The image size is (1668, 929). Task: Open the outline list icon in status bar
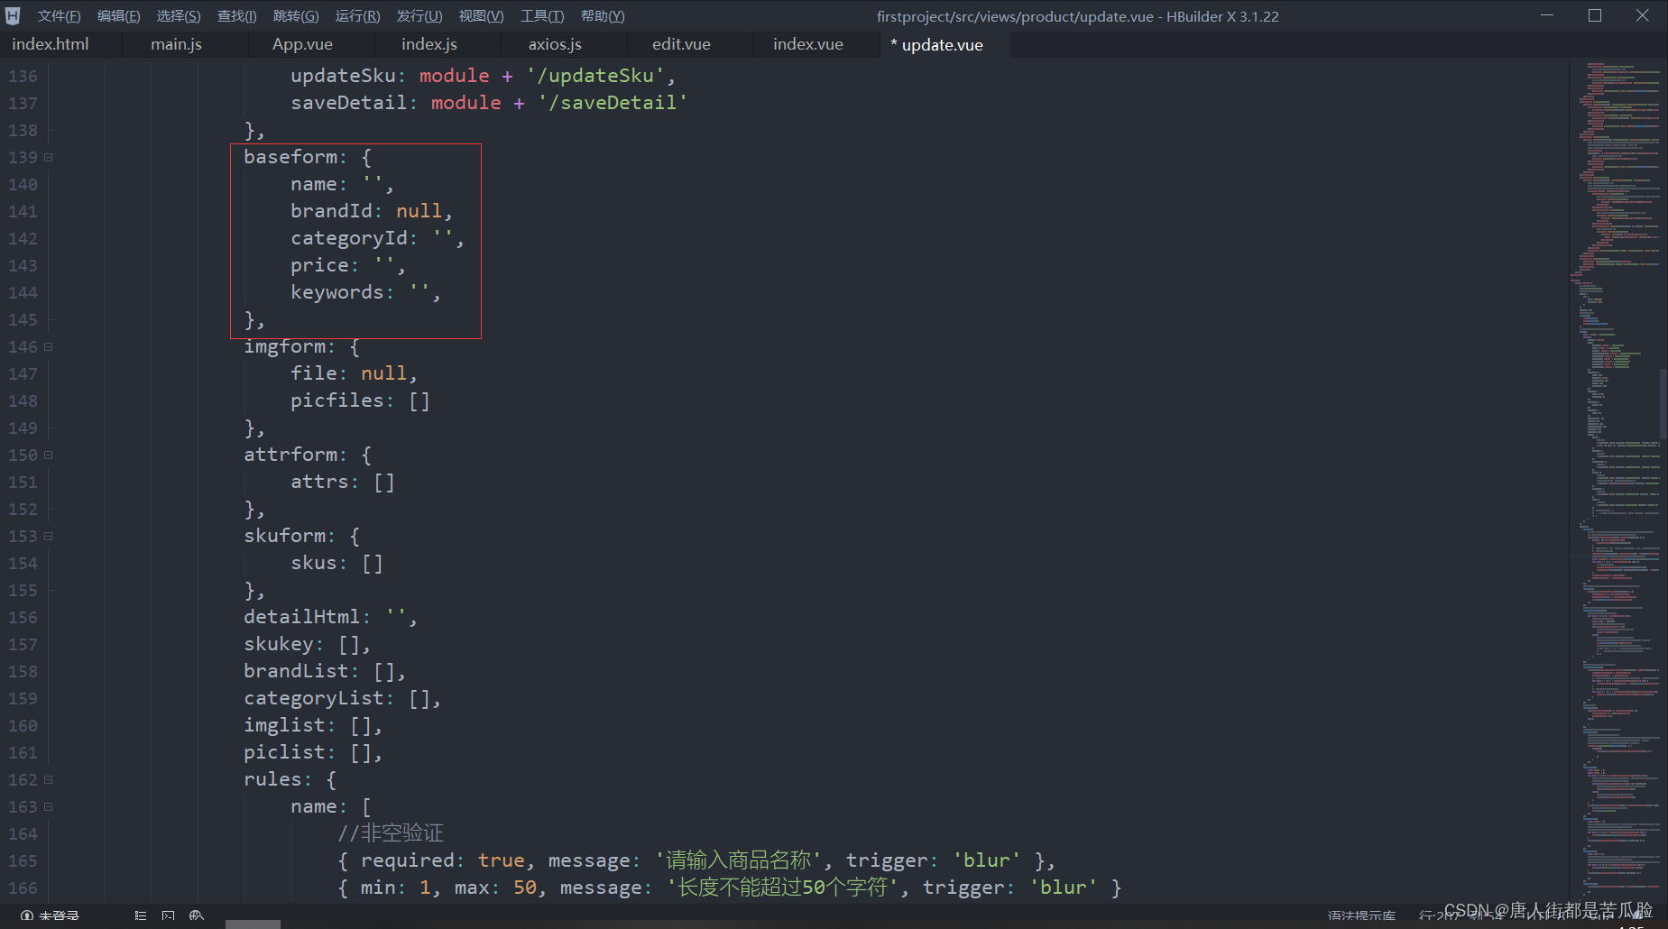tap(140, 915)
